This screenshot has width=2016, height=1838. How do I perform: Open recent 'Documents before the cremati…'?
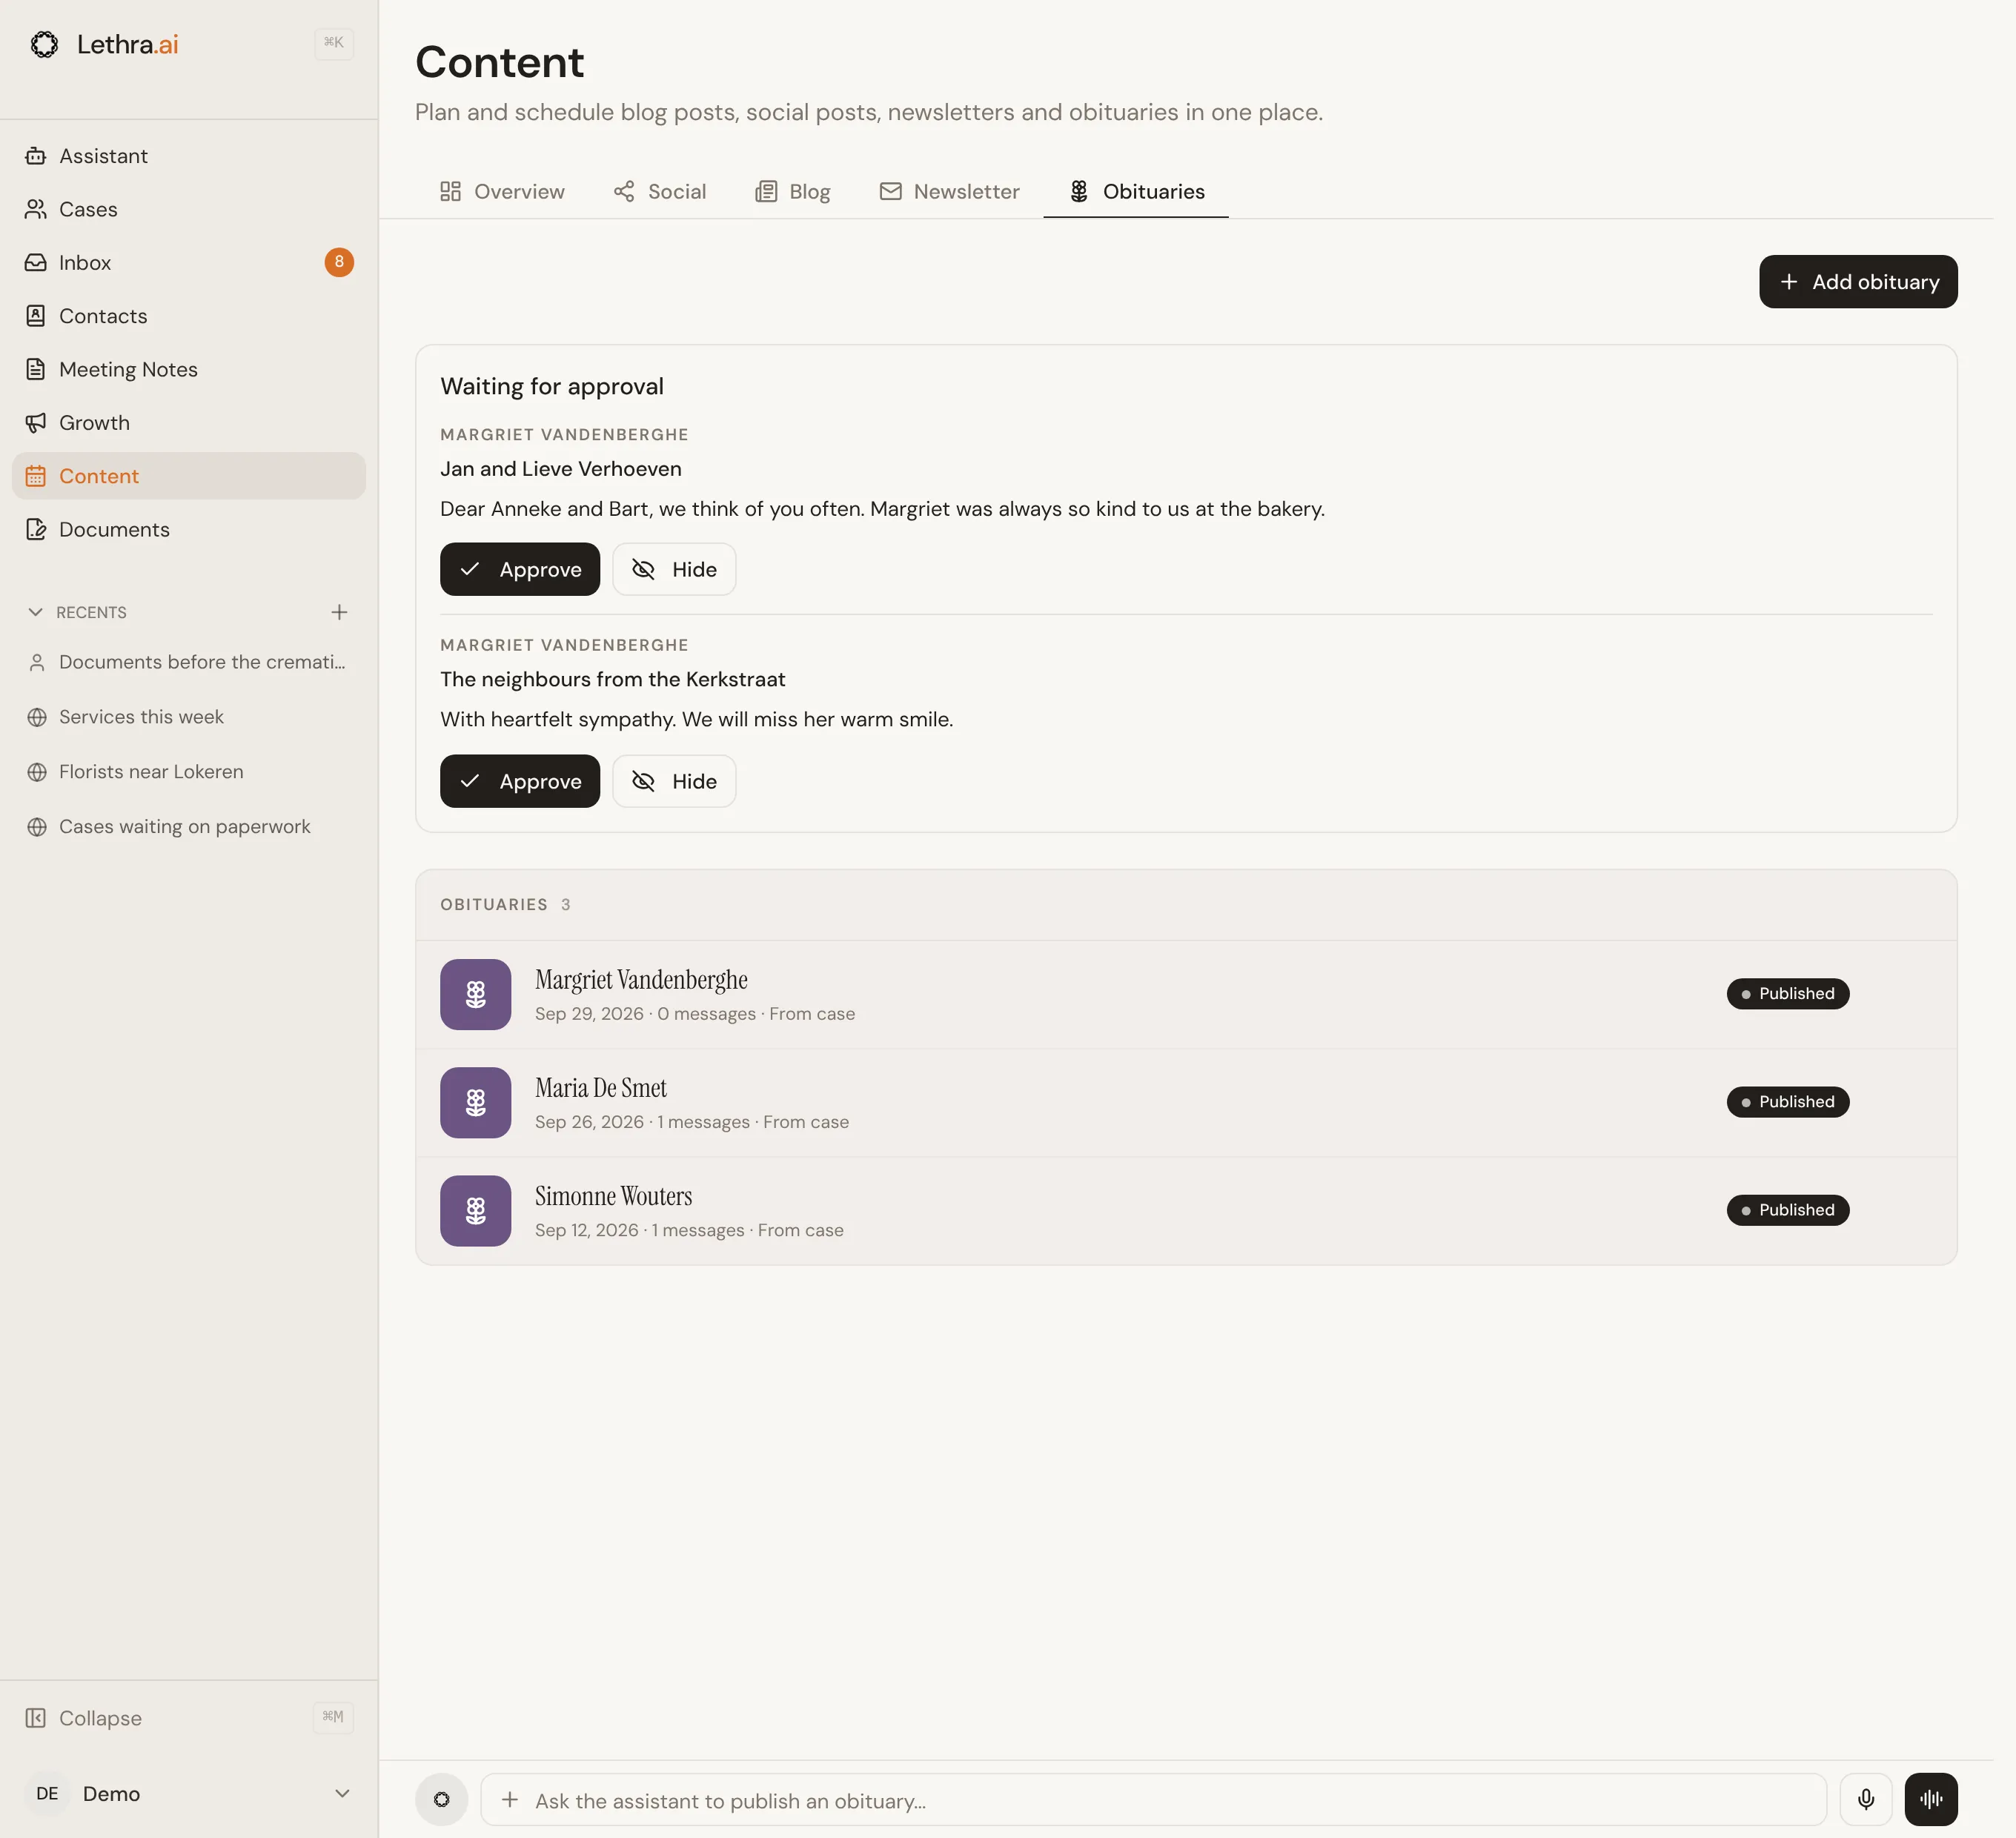(x=189, y=662)
